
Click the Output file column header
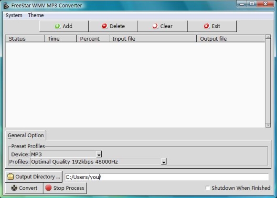231,39
